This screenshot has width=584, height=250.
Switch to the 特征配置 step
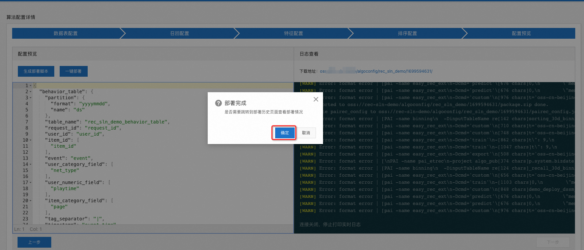point(293,33)
